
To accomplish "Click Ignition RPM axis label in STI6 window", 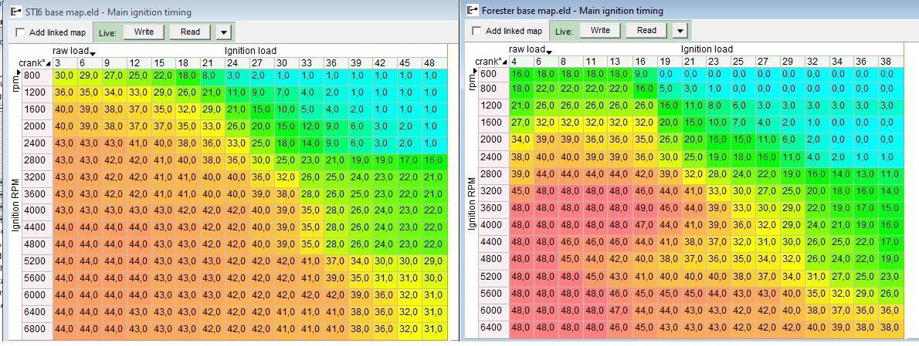I will tap(15, 204).
